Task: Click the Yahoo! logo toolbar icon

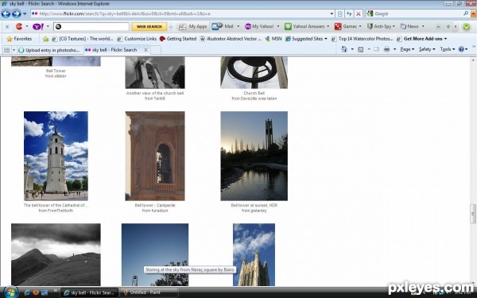Action: [38, 27]
